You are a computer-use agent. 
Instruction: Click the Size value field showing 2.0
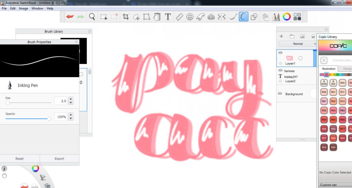[x=60, y=101]
